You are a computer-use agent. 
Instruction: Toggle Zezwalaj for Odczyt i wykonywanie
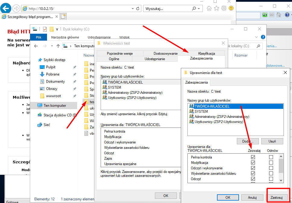click(x=253, y=168)
